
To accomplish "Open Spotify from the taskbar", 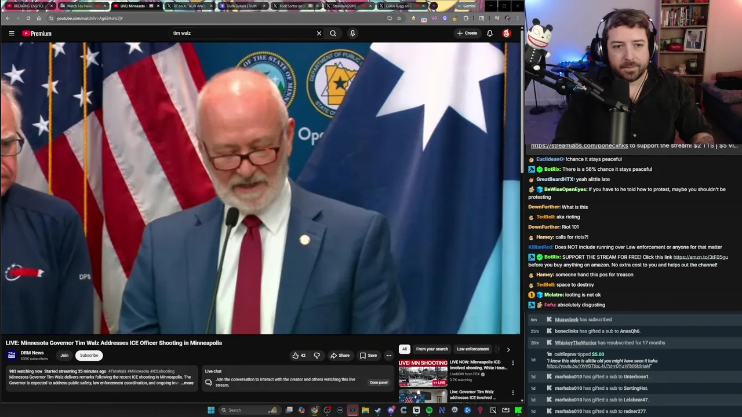I will tap(429, 410).
